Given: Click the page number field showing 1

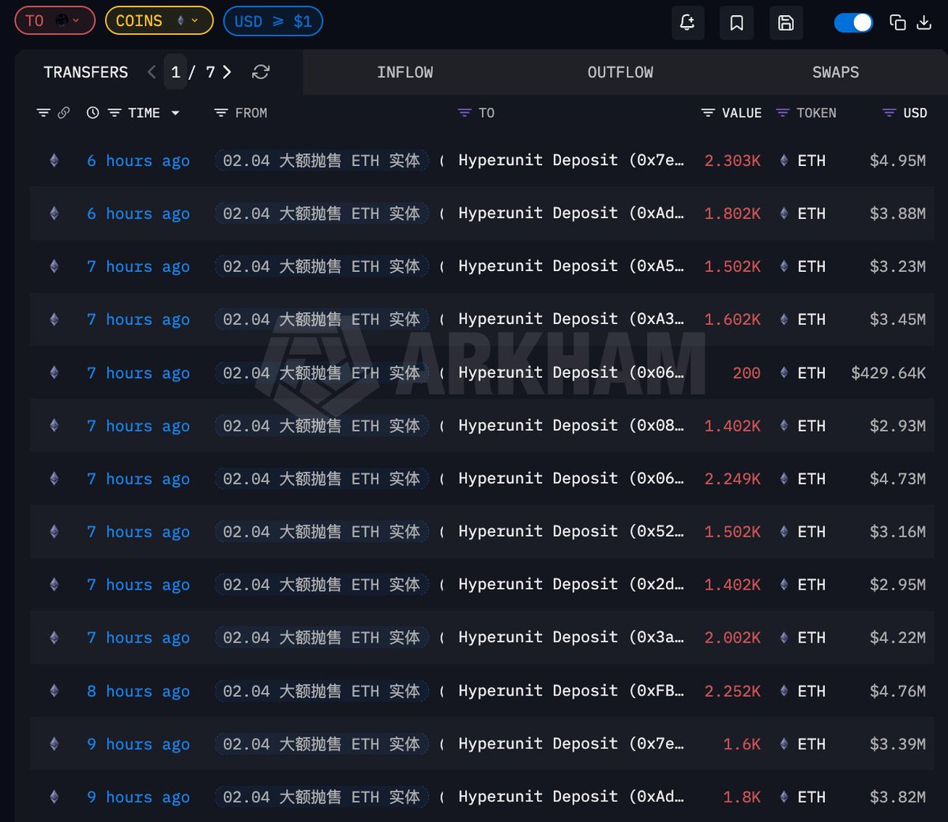Looking at the screenshot, I should pyautogui.click(x=175, y=72).
